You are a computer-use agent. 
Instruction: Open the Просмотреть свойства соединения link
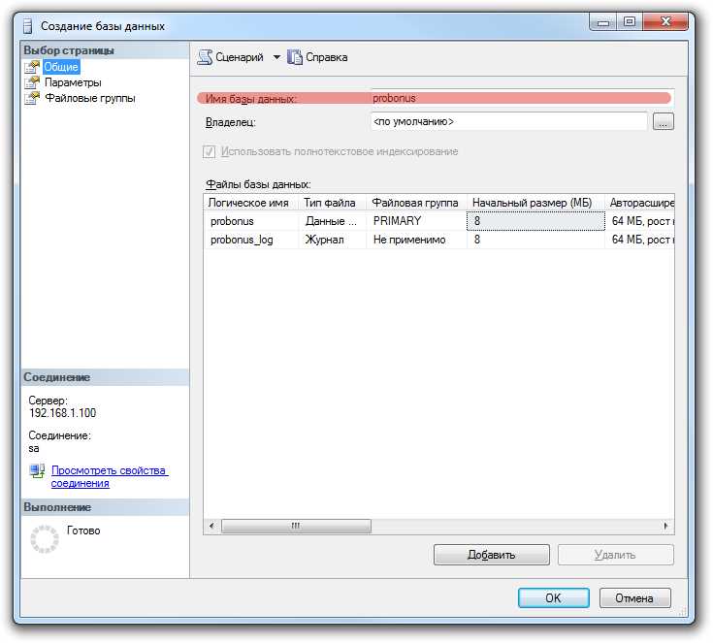pyautogui.click(x=109, y=476)
